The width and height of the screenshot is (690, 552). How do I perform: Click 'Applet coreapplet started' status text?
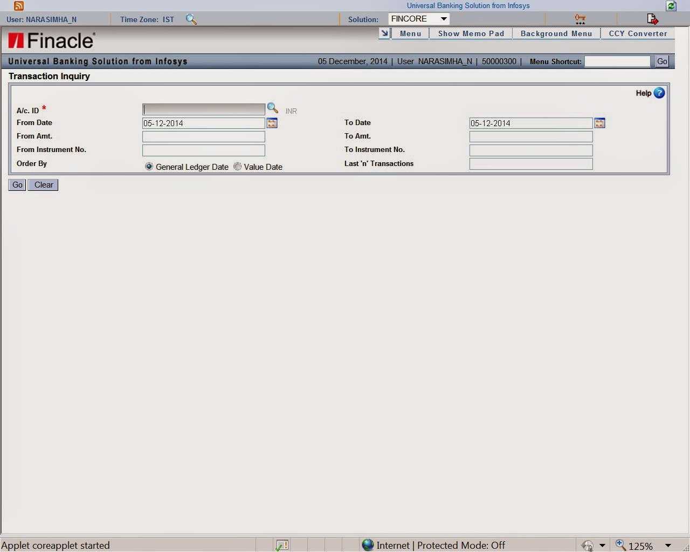(56, 546)
